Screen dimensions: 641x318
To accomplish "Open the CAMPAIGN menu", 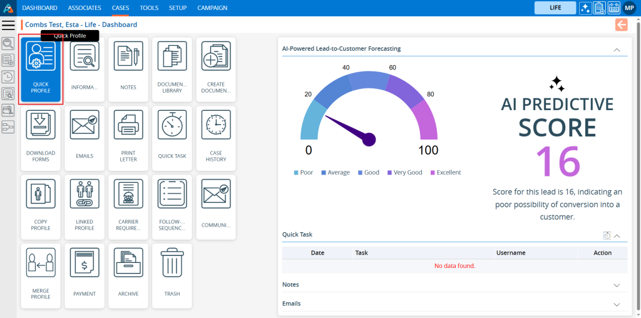I will pyautogui.click(x=212, y=8).
